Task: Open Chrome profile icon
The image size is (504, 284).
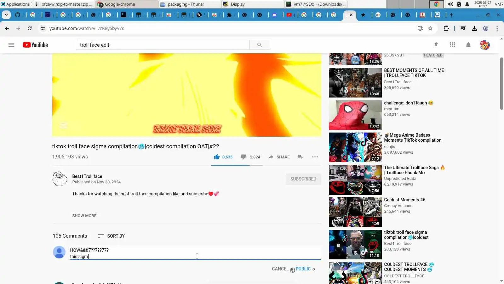Action: click(486, 28)
